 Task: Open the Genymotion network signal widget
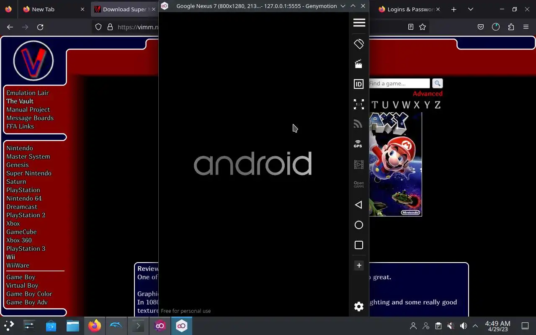click(358, 124)
